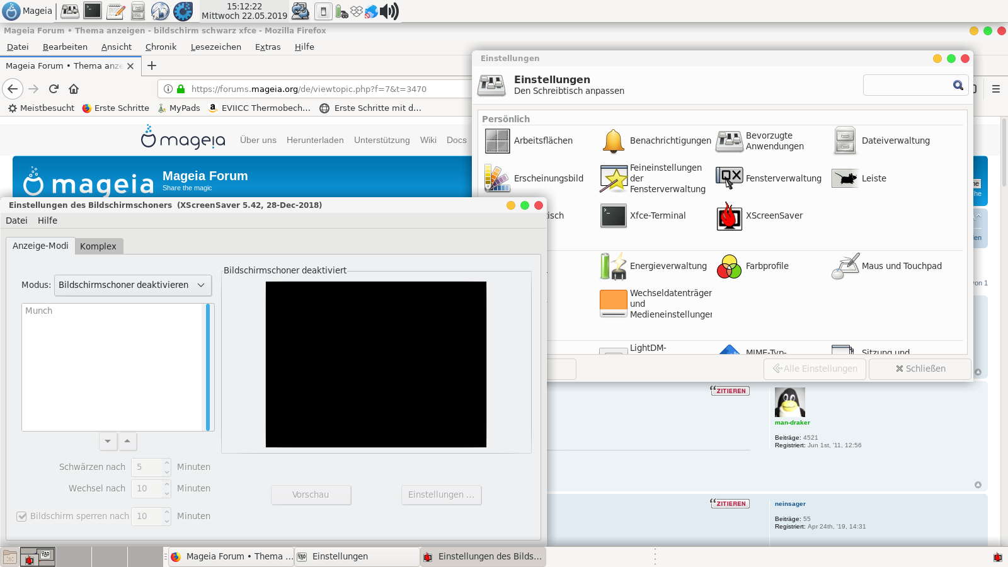Image resolution: width=1008 pixels, height=567 pixels.
Task: Open Leiste panel settings
Action: [859, 178]
